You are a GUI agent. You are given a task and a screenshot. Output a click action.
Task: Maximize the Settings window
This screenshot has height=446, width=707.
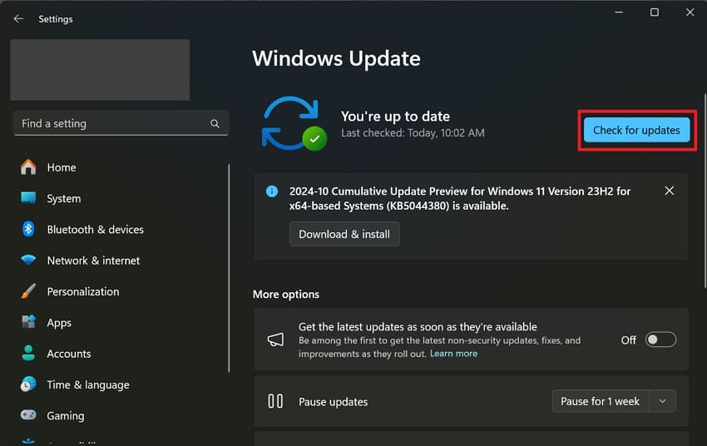click(x=655, y=12)
